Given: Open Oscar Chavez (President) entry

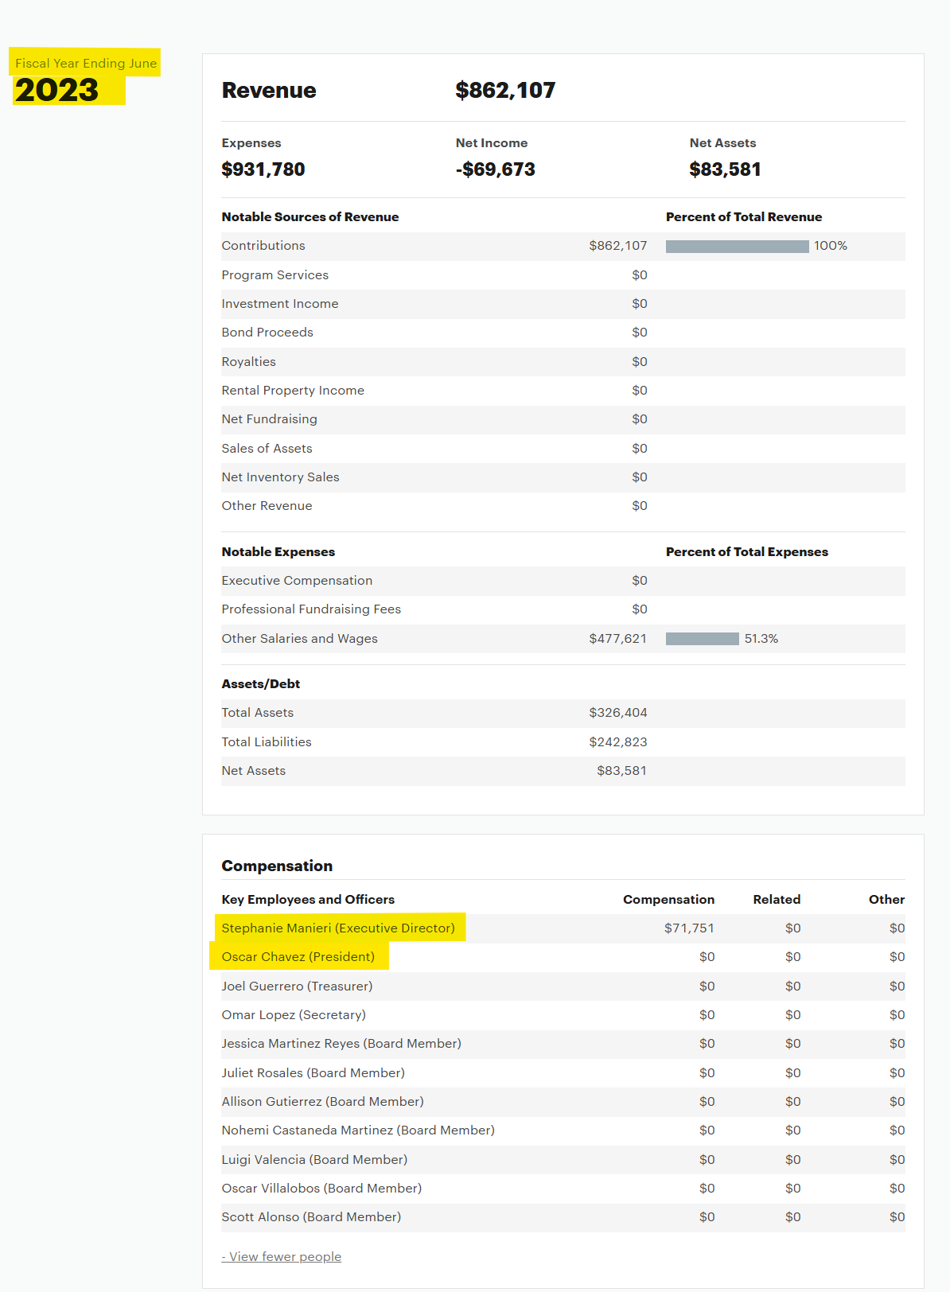Looking at the screenshot, I should (298, 956).
